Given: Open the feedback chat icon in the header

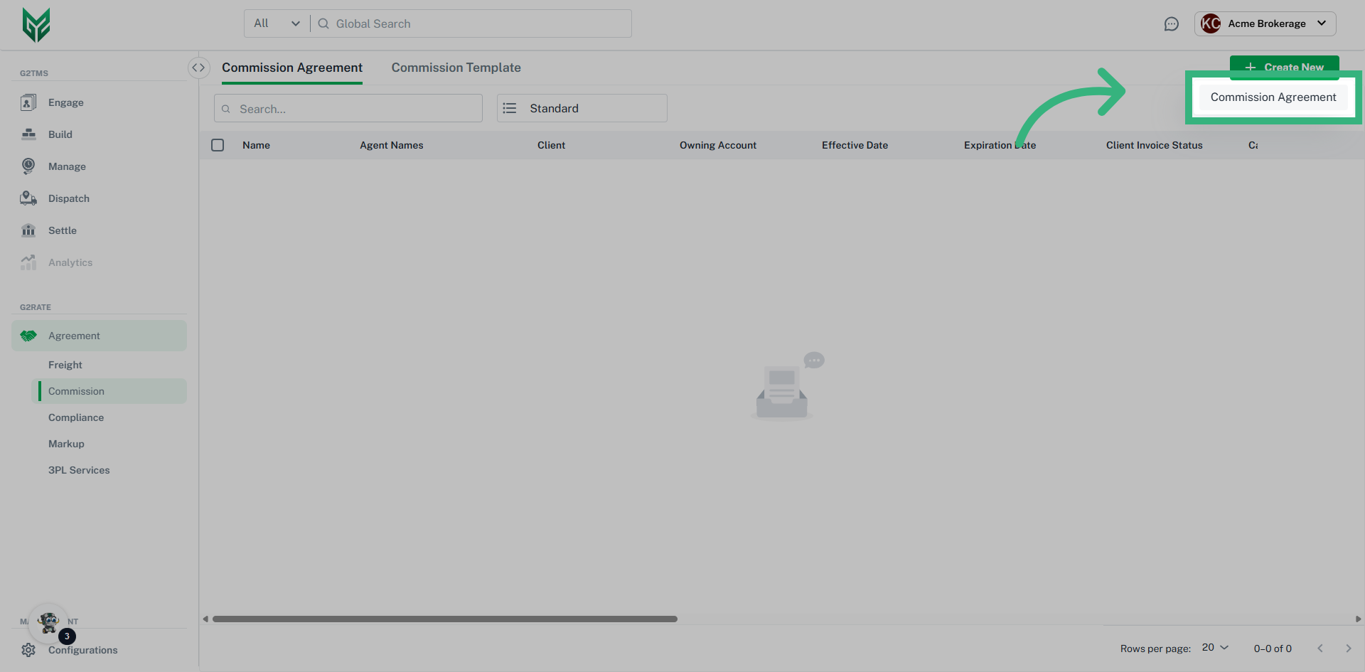Looking at the screenshot, I should (1172, 23).
